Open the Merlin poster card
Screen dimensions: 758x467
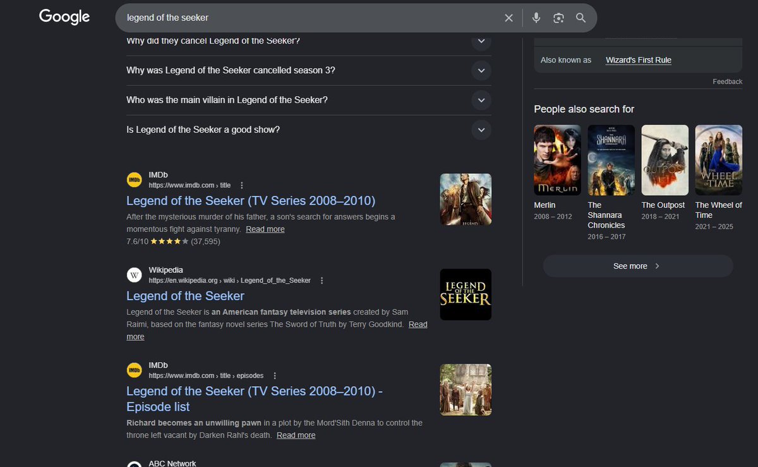click(557, 160)
